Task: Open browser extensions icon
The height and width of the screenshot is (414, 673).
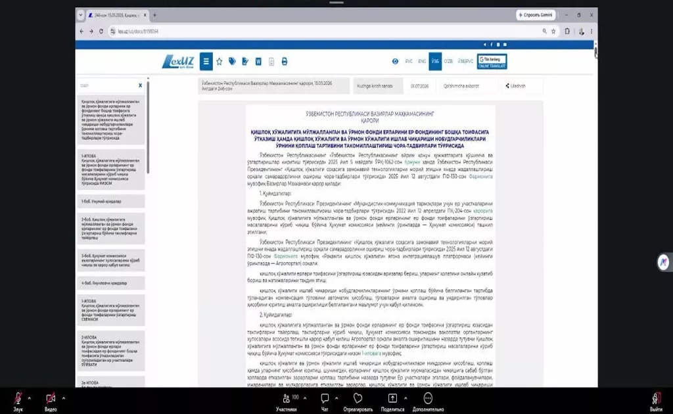Action: (567, 32)
